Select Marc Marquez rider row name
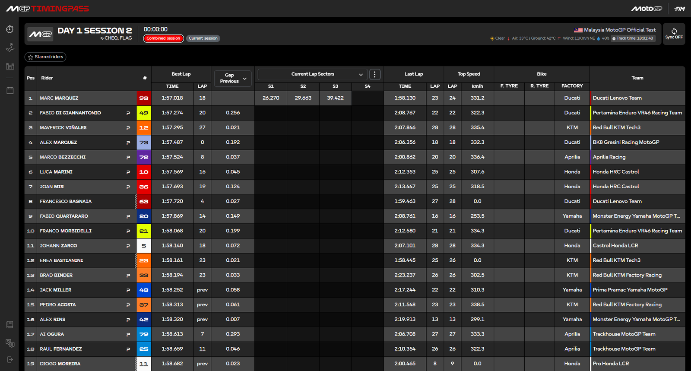691x371 pixels. [x=59, y=98]
